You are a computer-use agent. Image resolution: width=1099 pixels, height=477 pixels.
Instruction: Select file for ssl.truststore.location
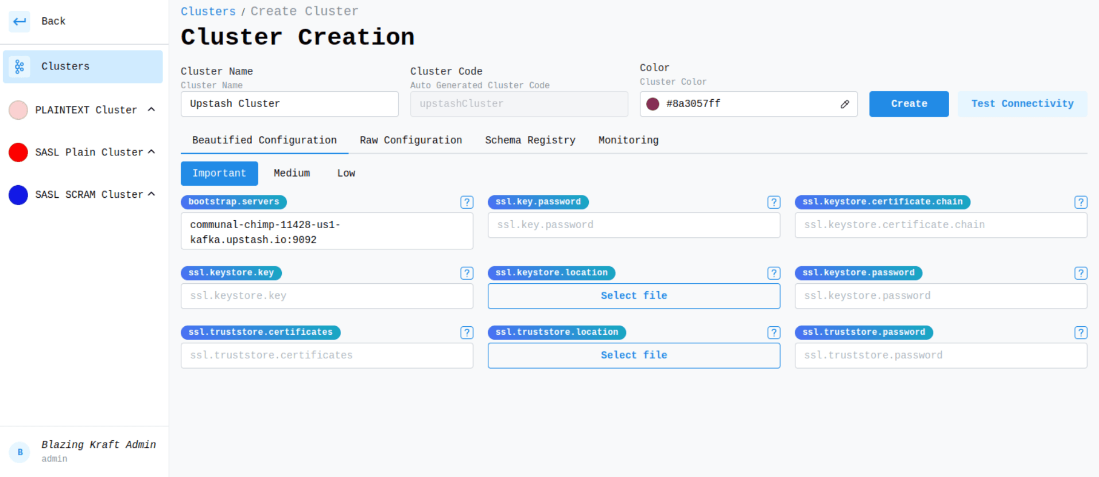point(634,355)
